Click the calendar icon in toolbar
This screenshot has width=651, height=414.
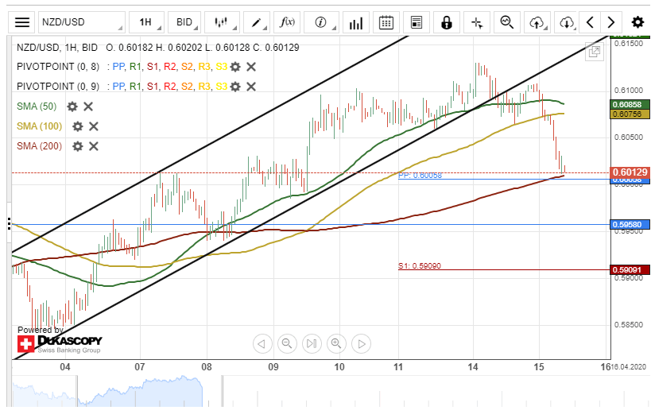pyautogui.click(x=386, y=22)
